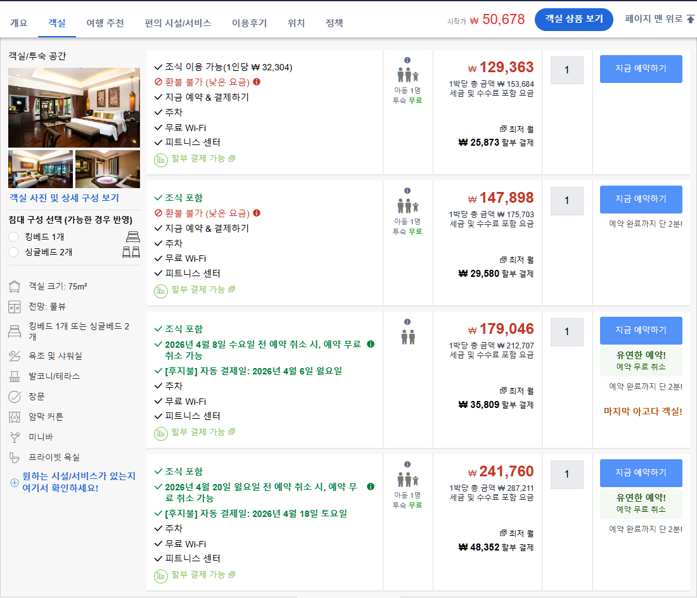Click 지금 예약하기 for ₩241,760 offer

click(x=641, y=473)
